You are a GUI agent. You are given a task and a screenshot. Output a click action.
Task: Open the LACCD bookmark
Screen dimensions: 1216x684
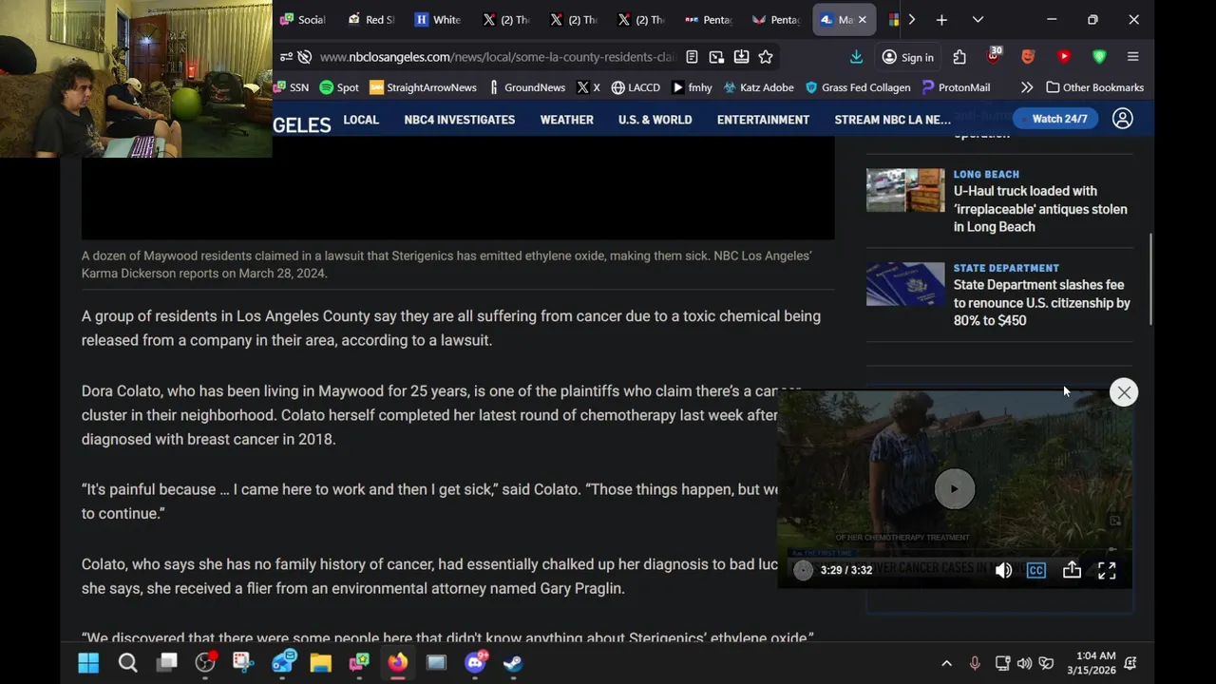636,87
